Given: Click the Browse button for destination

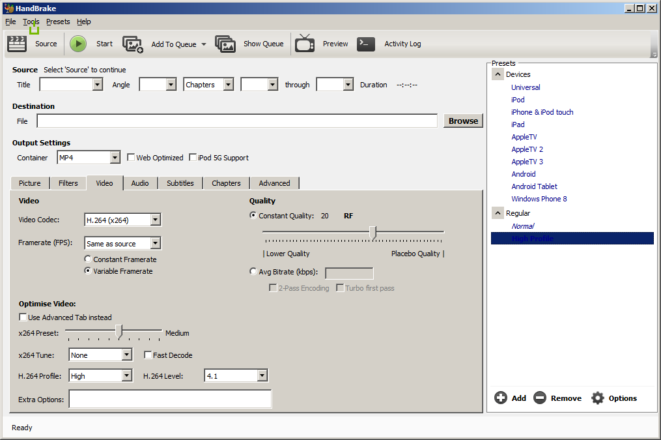Looking at the screenshot, I should (x=463, y=121).
